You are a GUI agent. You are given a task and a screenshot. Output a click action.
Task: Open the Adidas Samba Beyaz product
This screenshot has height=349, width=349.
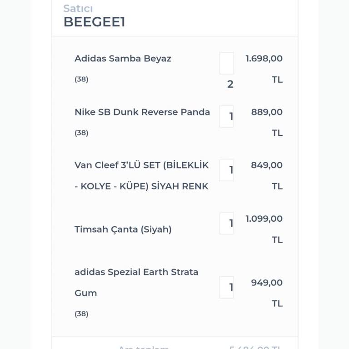(123, 59)
